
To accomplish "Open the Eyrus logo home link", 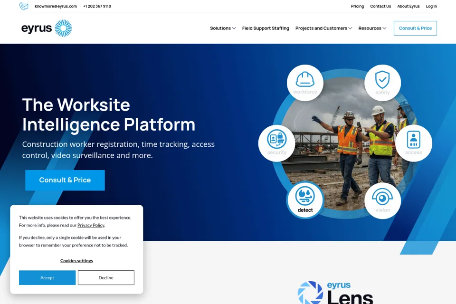I will 47,28.
